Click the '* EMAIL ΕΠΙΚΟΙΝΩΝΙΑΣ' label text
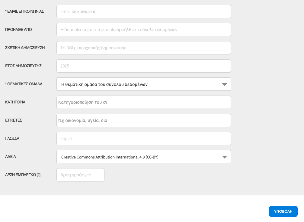Image resolution: width=304 pixels, height=222 pixels. (25, 11)
